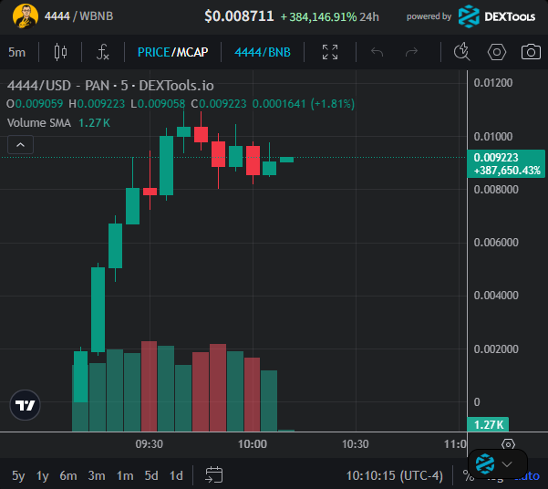Expand the DEXTools floating menu chevron
Screen dimensions: 548x489
[x=507, y=464]
